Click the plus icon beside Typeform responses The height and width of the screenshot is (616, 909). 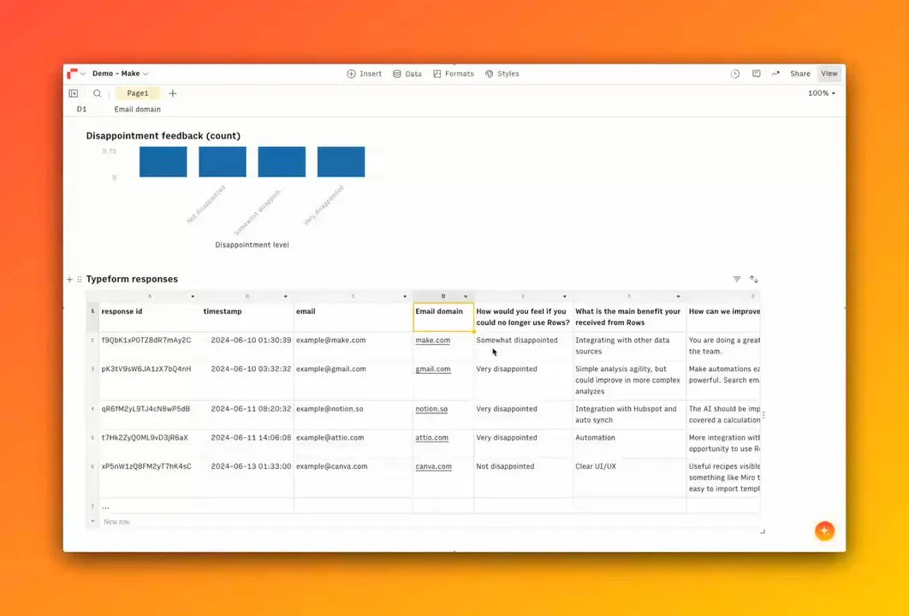pyautogui.click(x=69, y=279)
